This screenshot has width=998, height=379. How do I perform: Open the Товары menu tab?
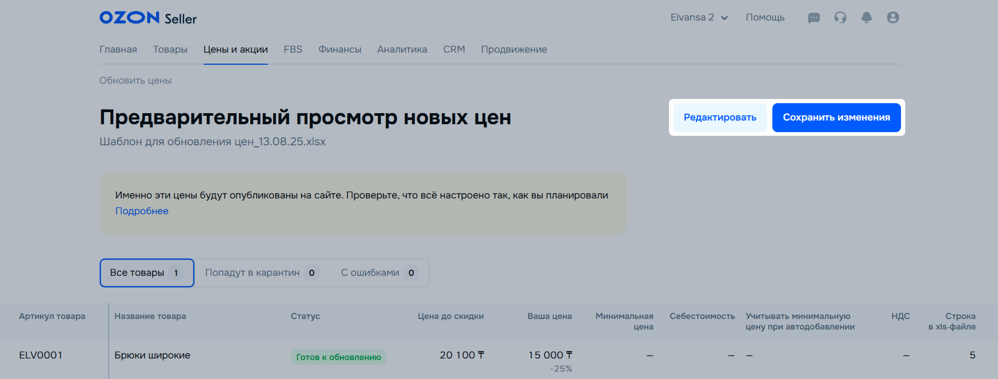click(x=170, y=49)
